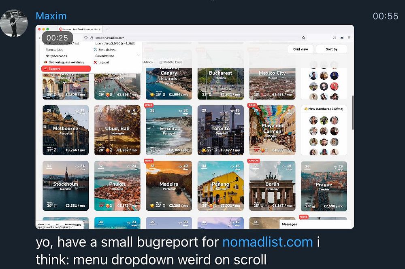Viewport: 405px width, 269px height.
Task: Open the browser hamburger menu icon
Action: 349,38
